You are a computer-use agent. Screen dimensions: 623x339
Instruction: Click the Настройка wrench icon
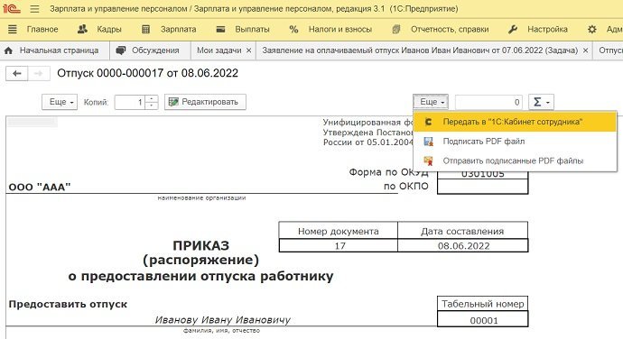coord(513,30)
